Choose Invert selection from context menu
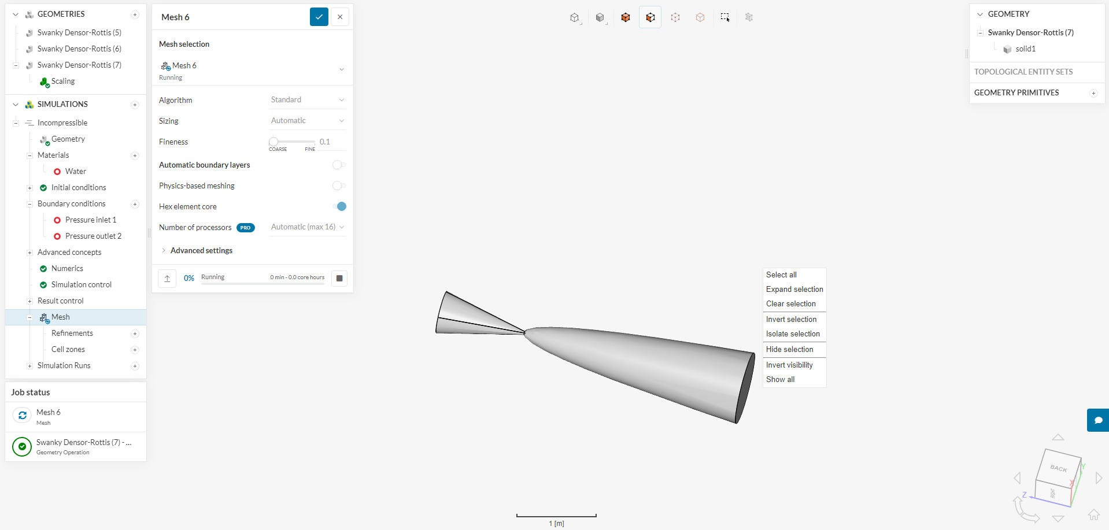The width and height of the screenshot is (1109, 530). (x=794, y=320)
